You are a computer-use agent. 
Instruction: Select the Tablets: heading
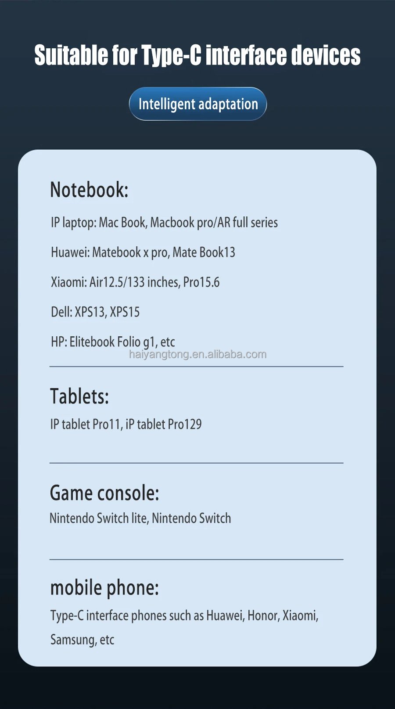click(x=79, y=396)
